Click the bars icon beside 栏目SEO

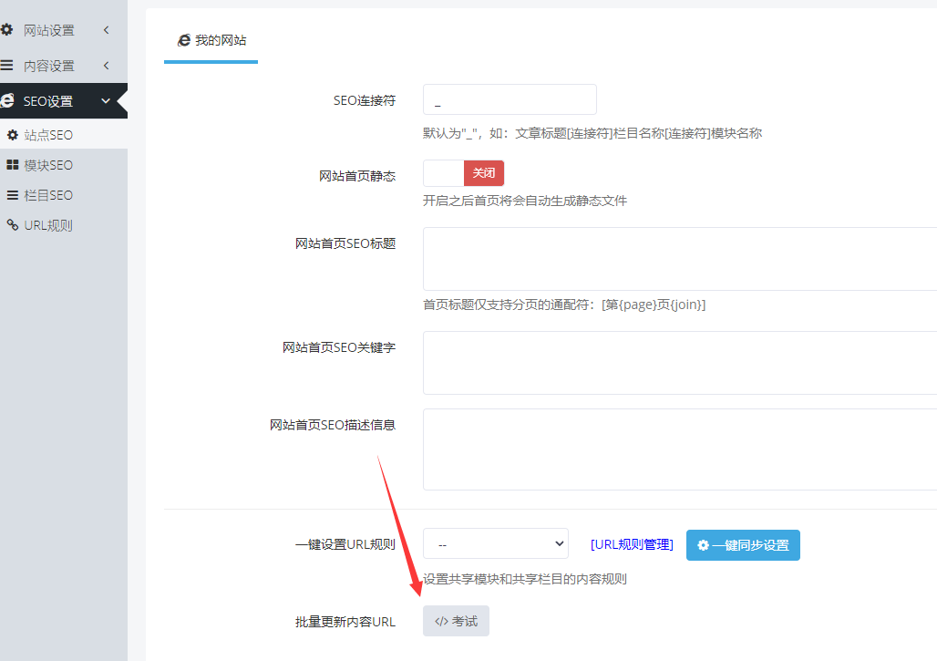[x=13, y=195]
